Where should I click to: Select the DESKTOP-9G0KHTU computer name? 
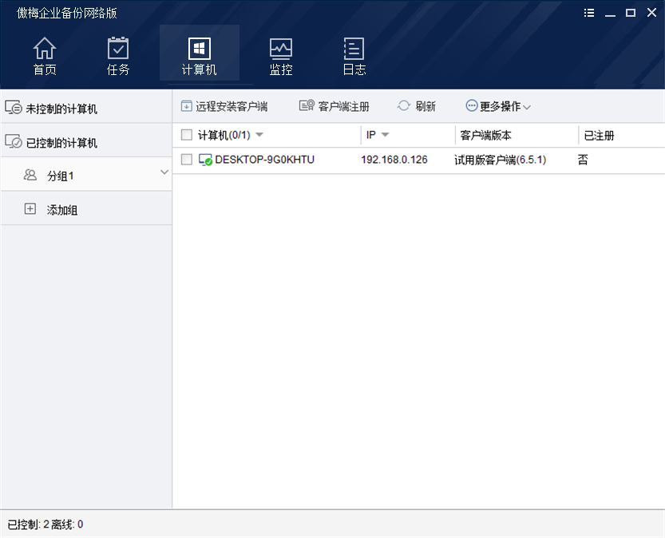point(265,160)
